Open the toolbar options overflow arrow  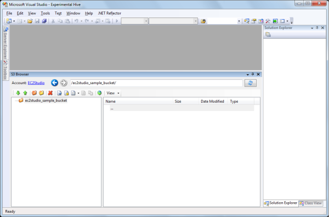(292, 21)
